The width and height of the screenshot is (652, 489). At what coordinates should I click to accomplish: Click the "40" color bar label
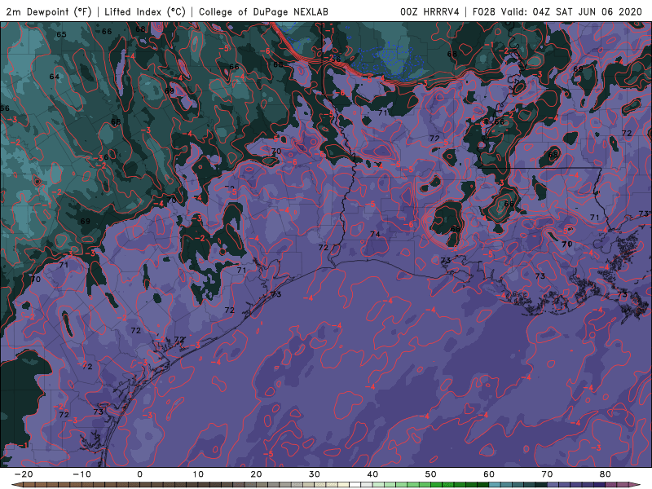[372, 474]
